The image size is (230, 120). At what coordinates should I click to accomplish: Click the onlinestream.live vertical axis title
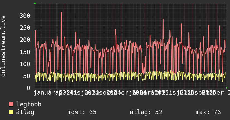[x=3, y=46]
